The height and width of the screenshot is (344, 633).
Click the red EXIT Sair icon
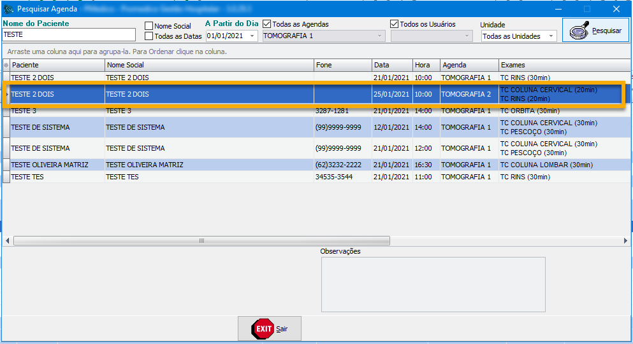pos(263,329)
